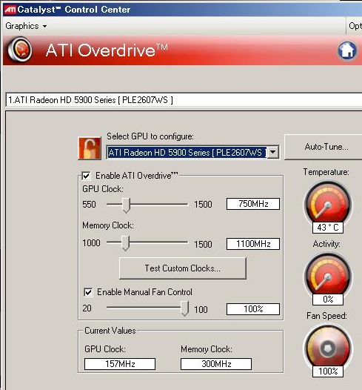The image size is (362, 390).
Task: Uncheck Enable Manual Fan Control
Action: click(88, 292)
